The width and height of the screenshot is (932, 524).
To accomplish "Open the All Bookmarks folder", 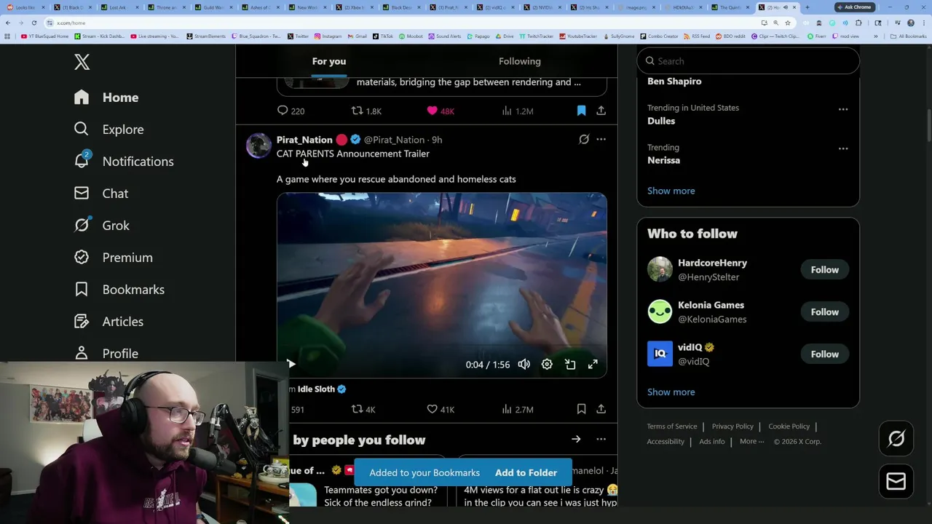I will click(909, 36).
